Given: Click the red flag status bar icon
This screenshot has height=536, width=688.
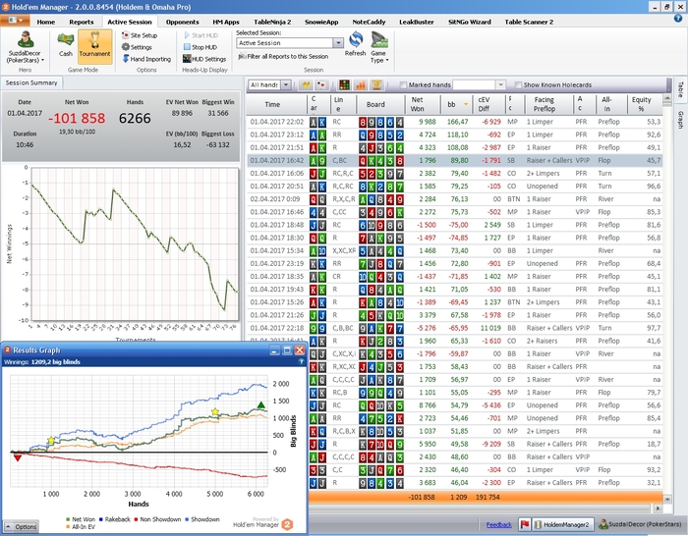Looking at the screenshot, I should click(524, 524).
